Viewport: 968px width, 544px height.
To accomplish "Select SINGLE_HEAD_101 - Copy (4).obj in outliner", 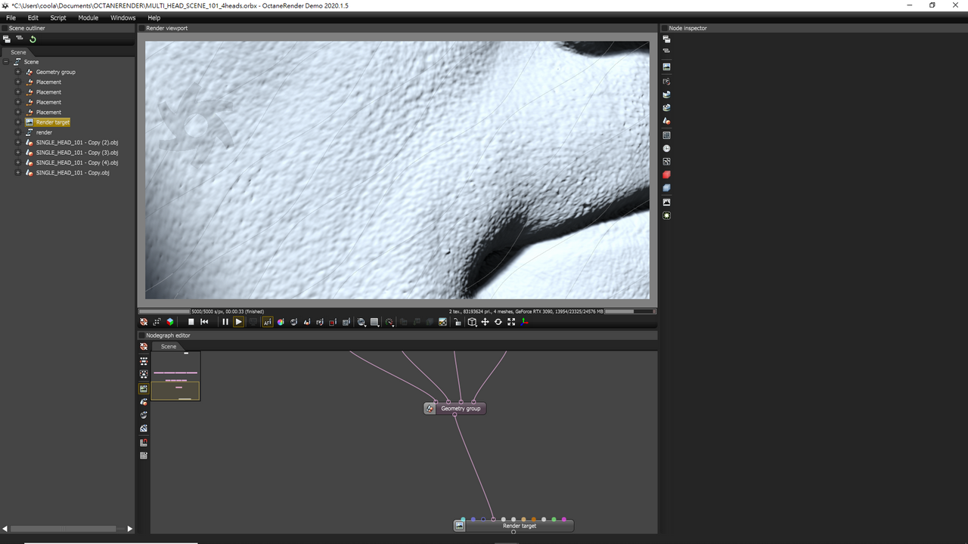I will pos(77,162).
